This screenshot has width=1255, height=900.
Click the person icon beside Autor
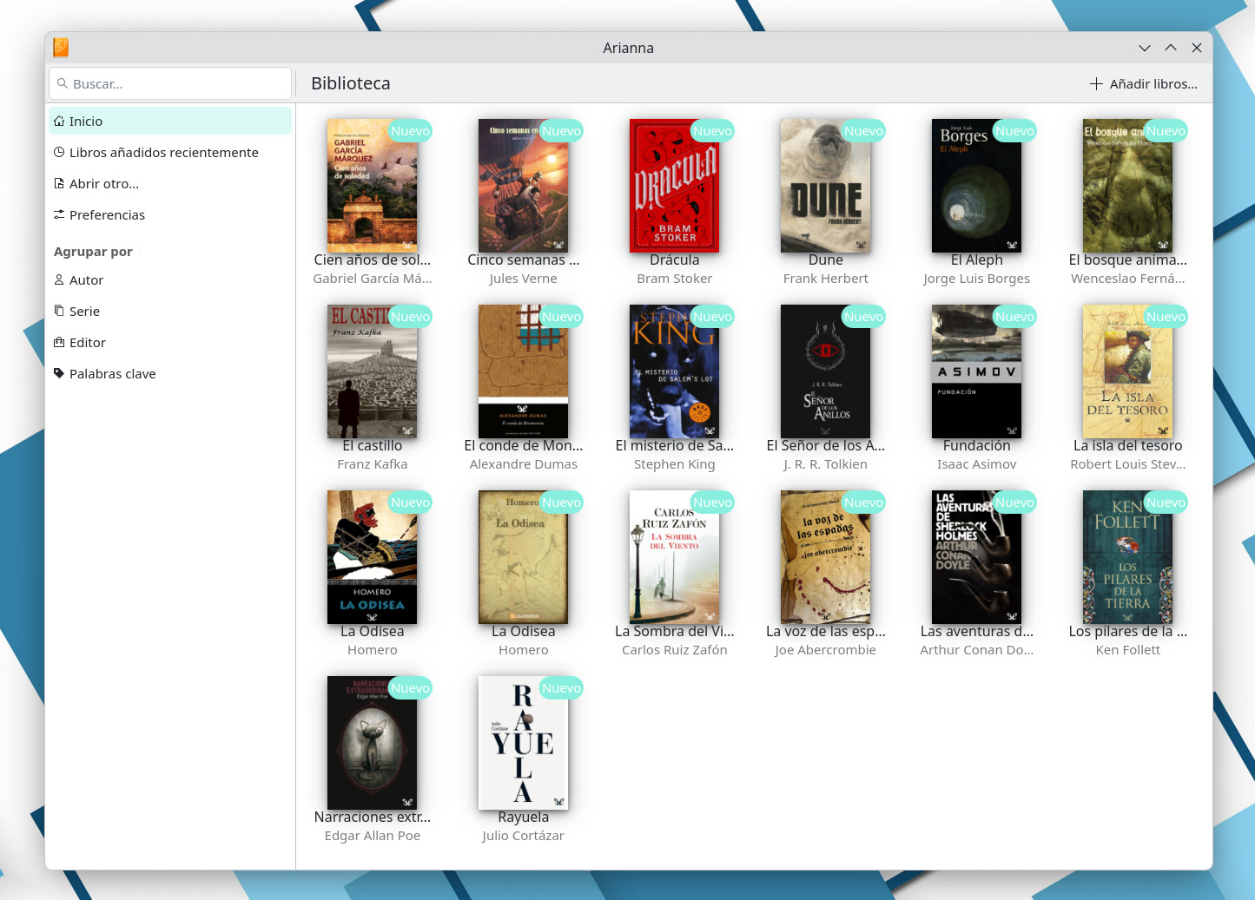click(x=59, y=280)
